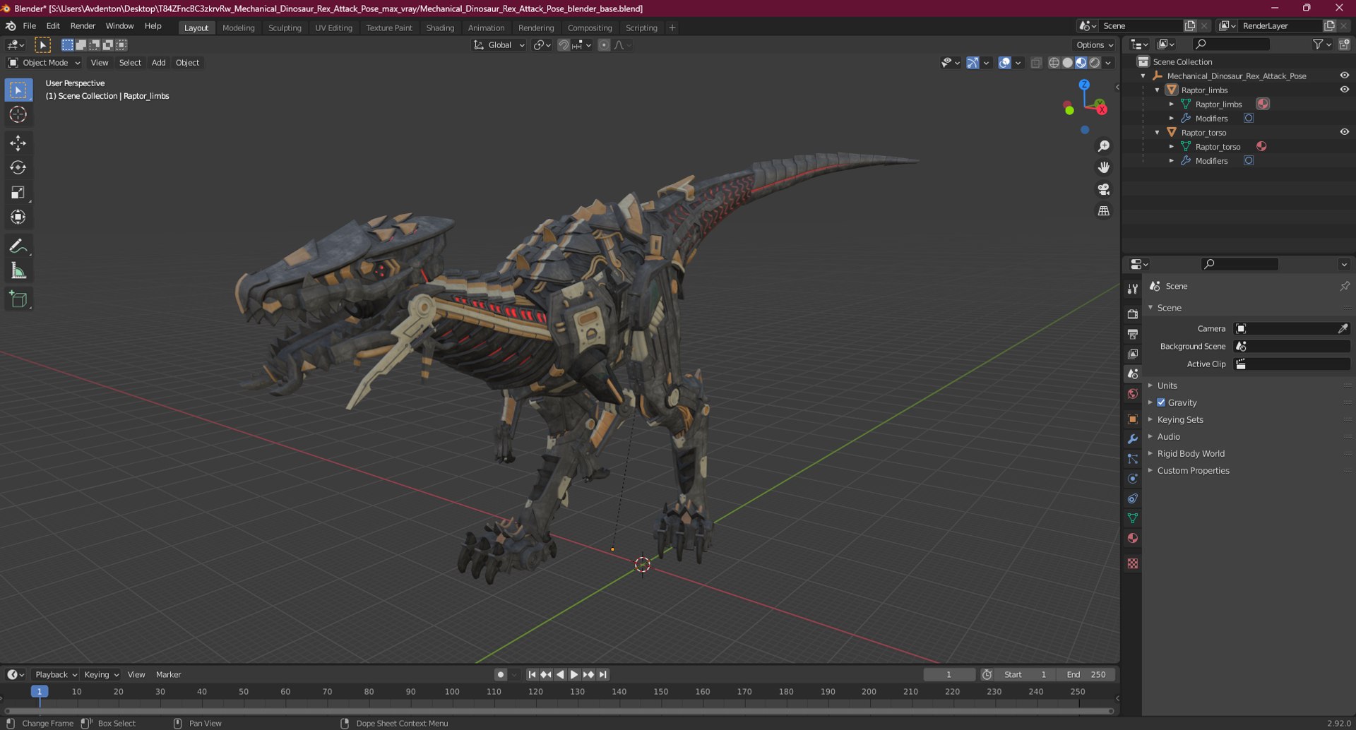Expand the Units panel
Image resolution: width=1356 pixels, height=730 pixels.
click(x=1167, y=385)
